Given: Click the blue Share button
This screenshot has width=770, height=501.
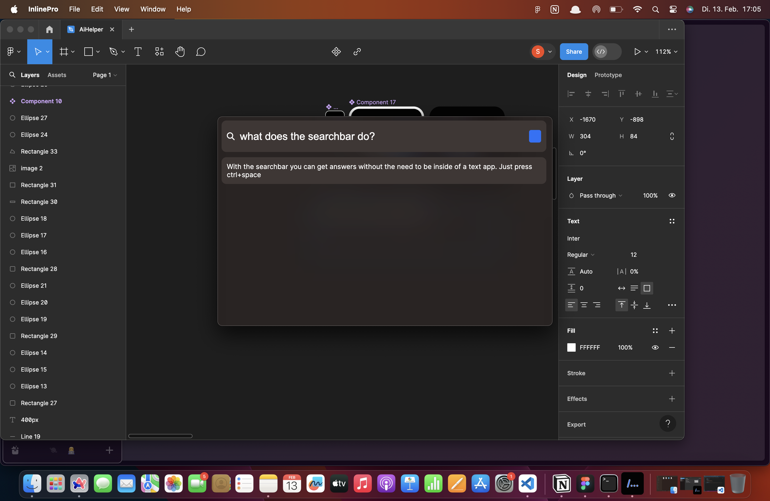Looking at the screenshot, I should (574, 52).
